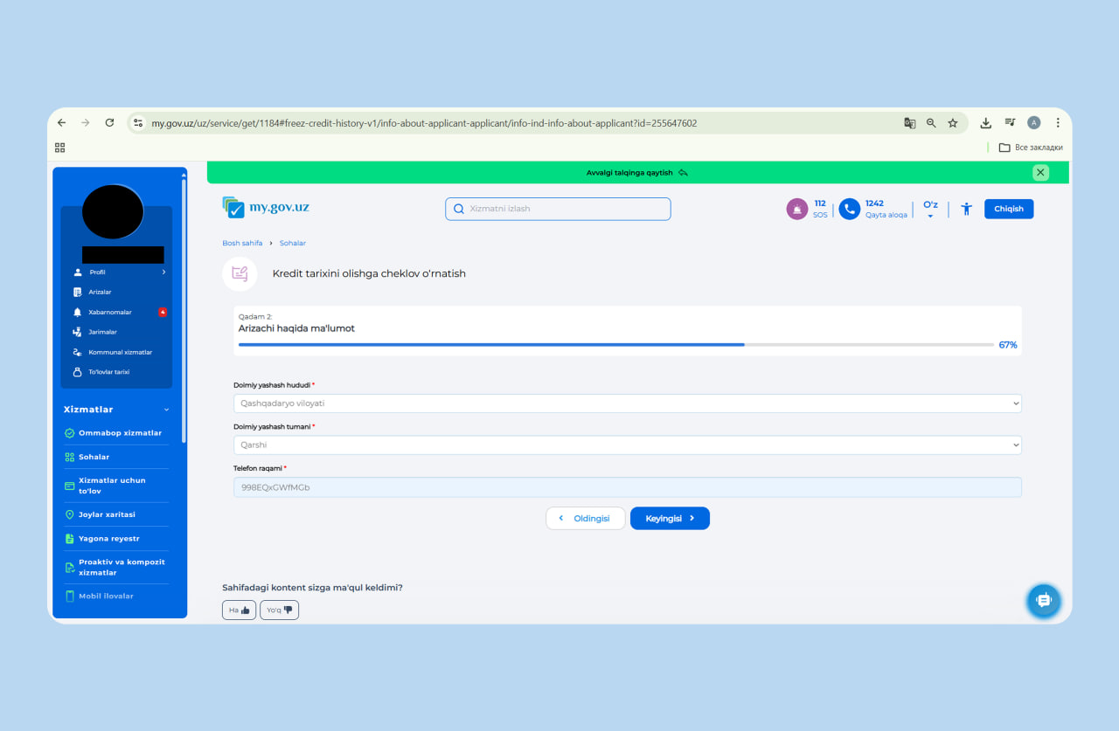The width and height of the screenshot is (1119, 731).
Task: Open the Doimiy yashash tumani dropdown
Action: click(x=627, y=445)
